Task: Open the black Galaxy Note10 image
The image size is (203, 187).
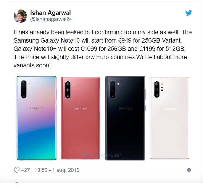Action: coord(125,118)
